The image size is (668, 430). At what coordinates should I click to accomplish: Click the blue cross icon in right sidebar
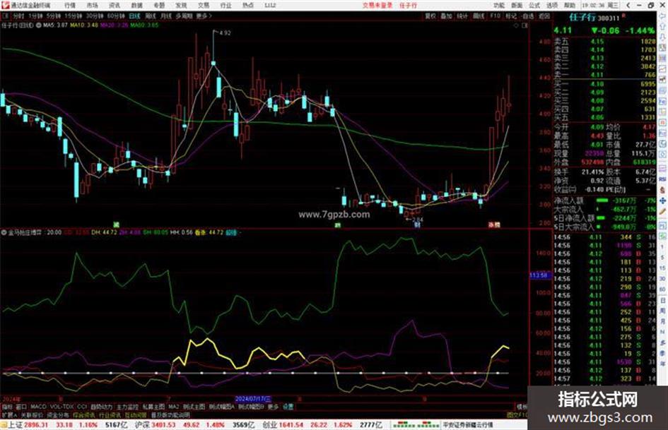pos(662,201)
